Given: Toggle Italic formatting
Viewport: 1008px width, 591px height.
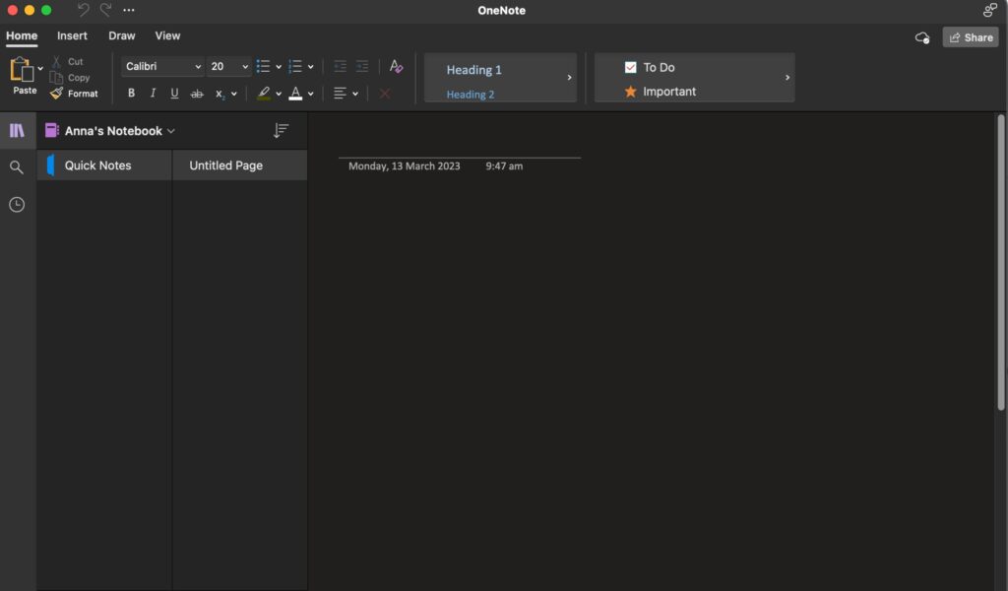Looking at the screenshot, I should [153, 94].
